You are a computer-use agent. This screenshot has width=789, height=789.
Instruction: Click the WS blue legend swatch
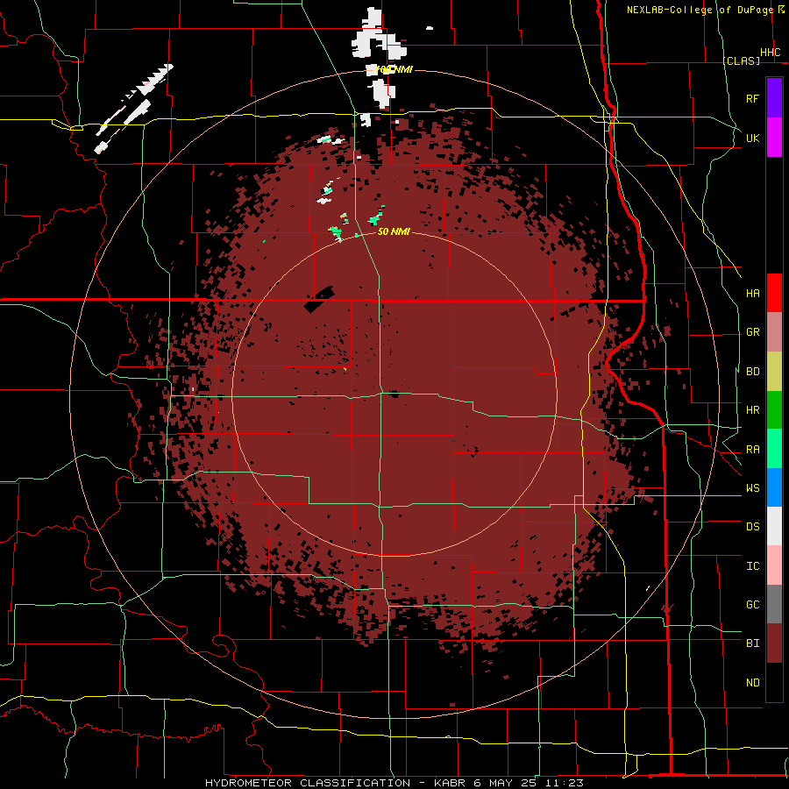pos(774,487)
